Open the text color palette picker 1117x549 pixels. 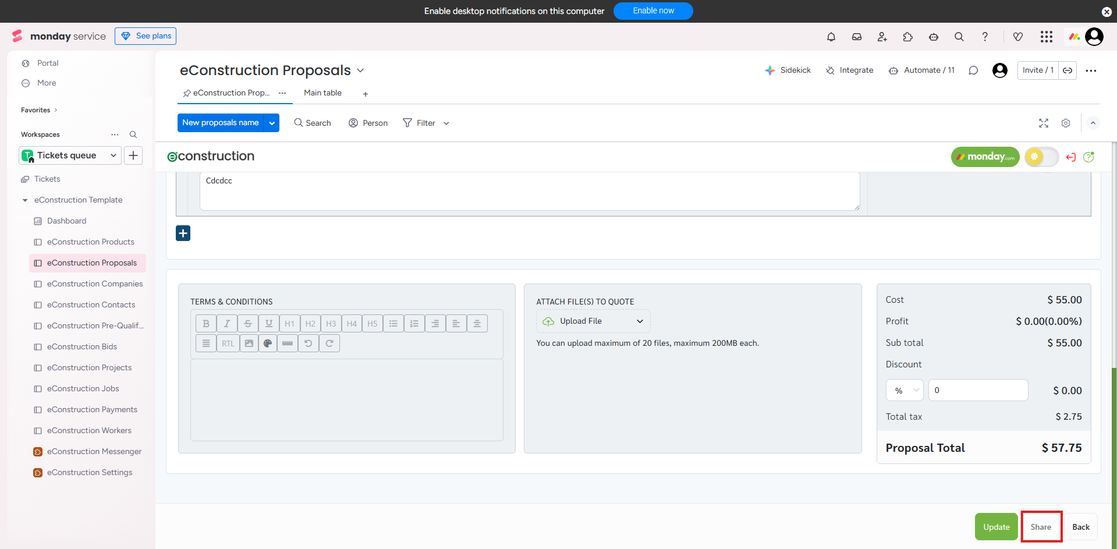point(268,343)
